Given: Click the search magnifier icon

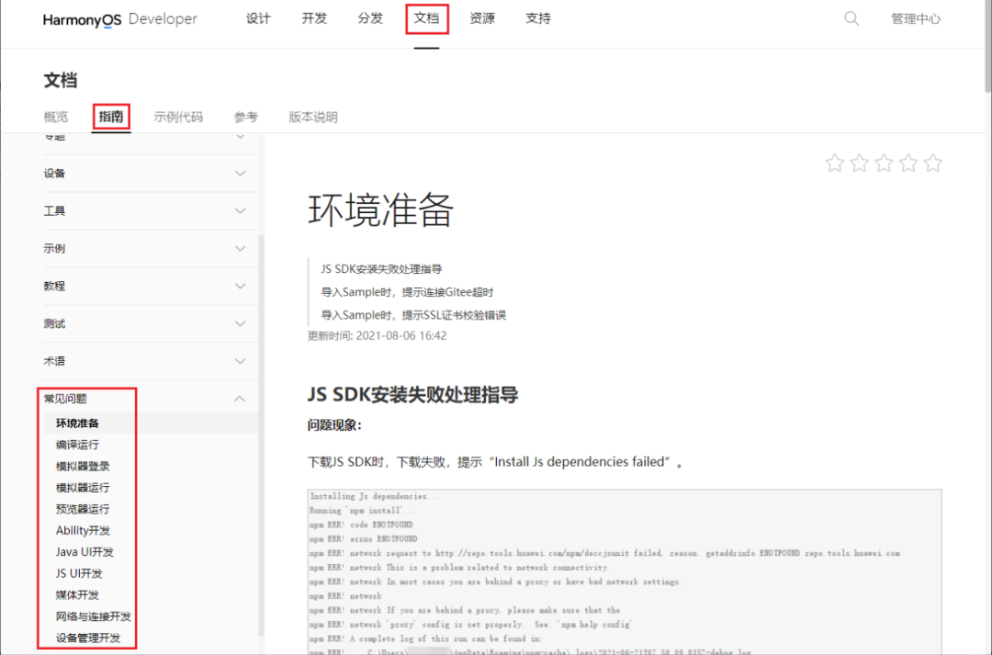Looking at the screenshot, I should click(851, 18).
